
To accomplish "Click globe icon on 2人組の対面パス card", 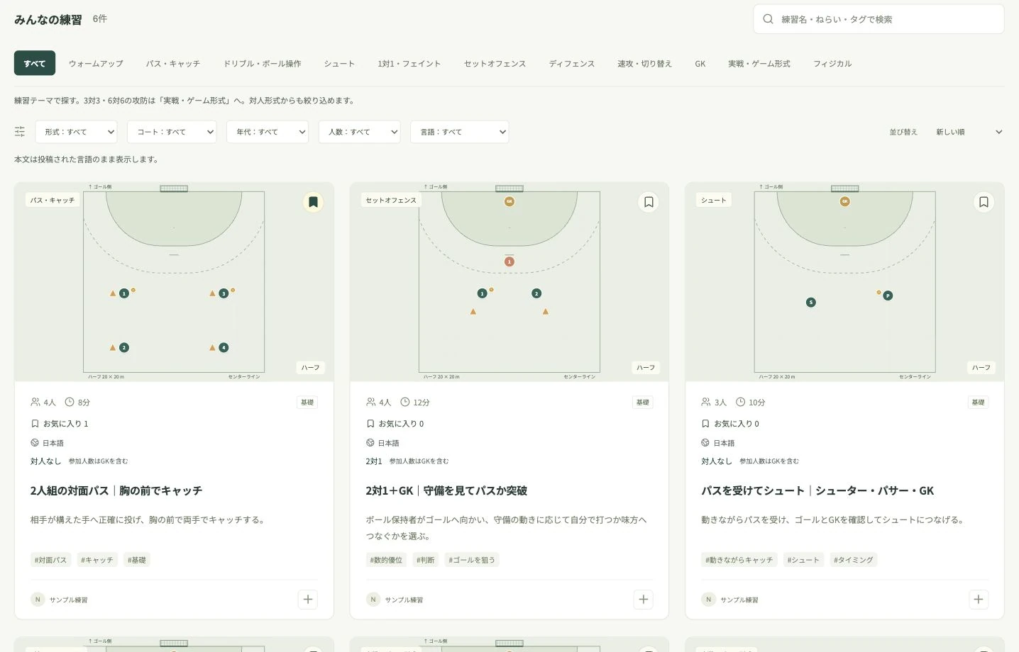I will 35,443.
